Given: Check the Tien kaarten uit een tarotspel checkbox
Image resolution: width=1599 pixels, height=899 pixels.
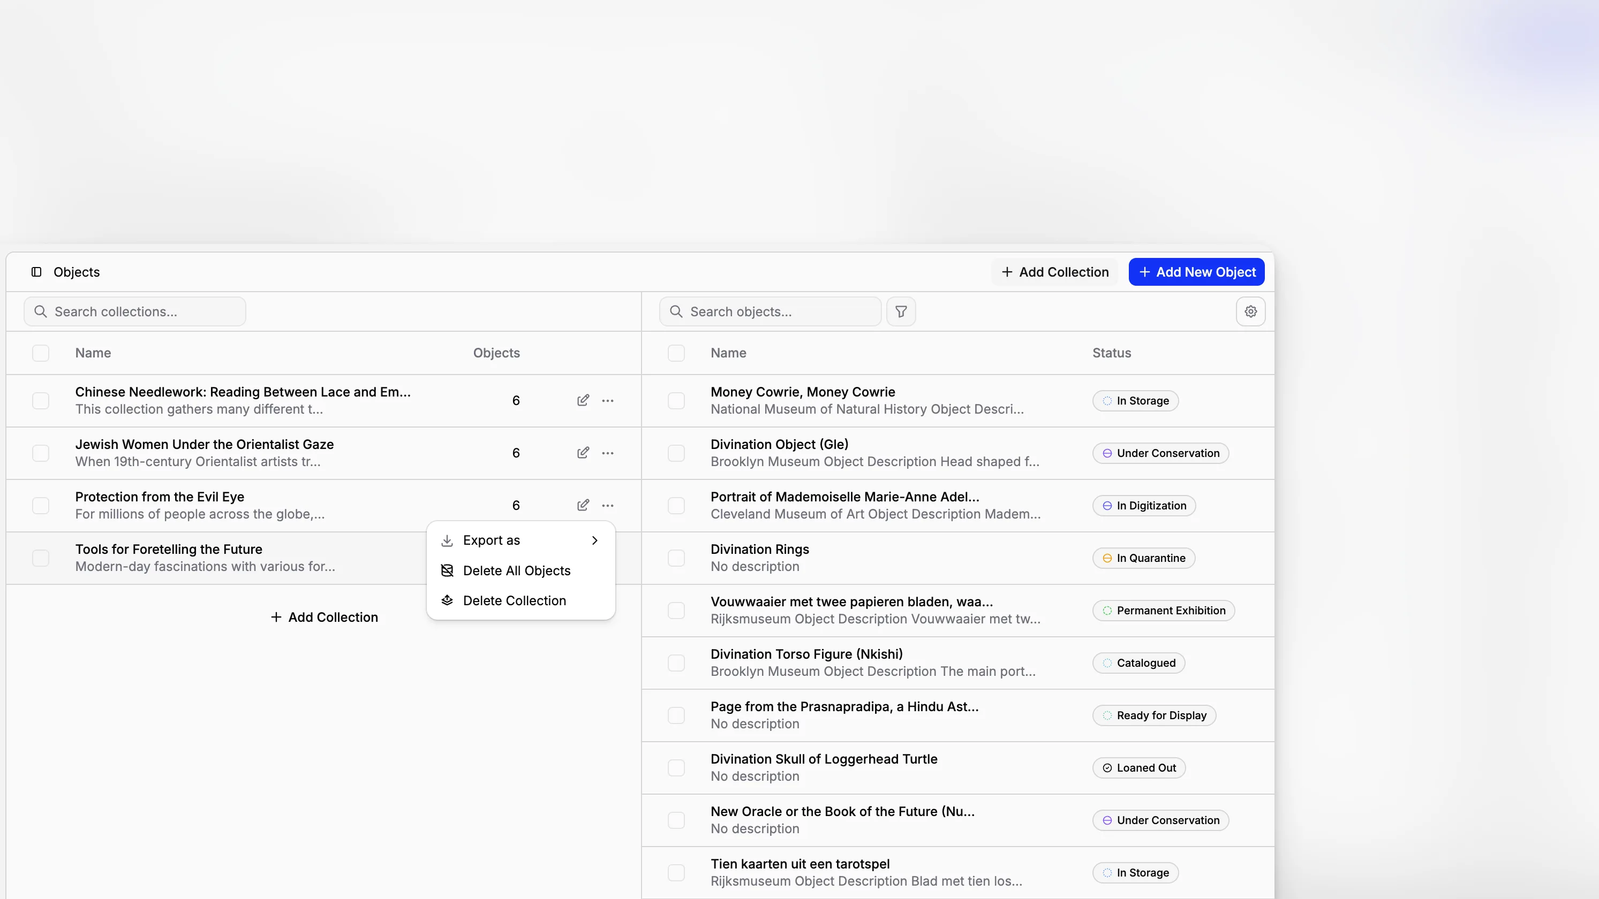Looking at the screenshot, I should pyautogui.click(x=676, y=872).
